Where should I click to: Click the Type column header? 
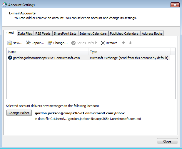[129, 52]
